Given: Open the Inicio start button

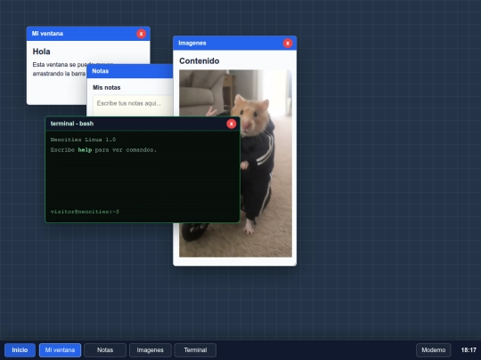Looking at the screenshot, I should [x=20, y=350].
